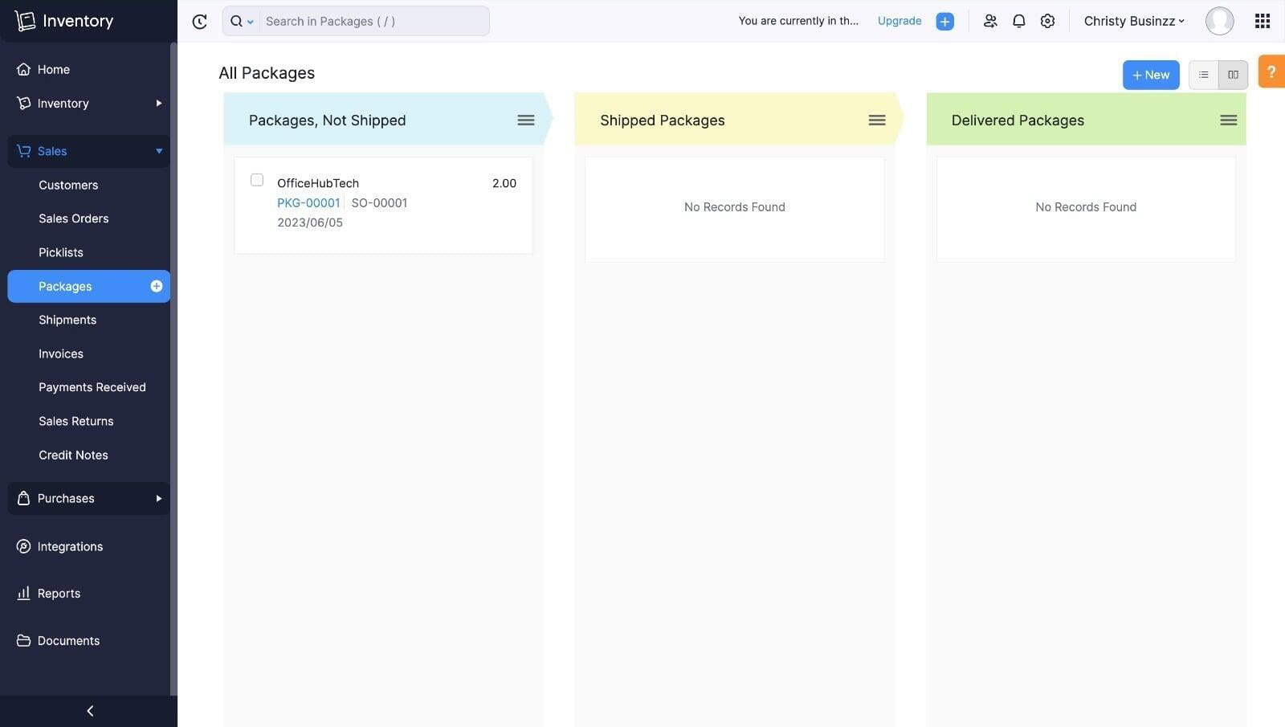The width and height of the screenshot is (1285, 727).
Task: Click the recent history icon beside search bar
Action: 199,21
